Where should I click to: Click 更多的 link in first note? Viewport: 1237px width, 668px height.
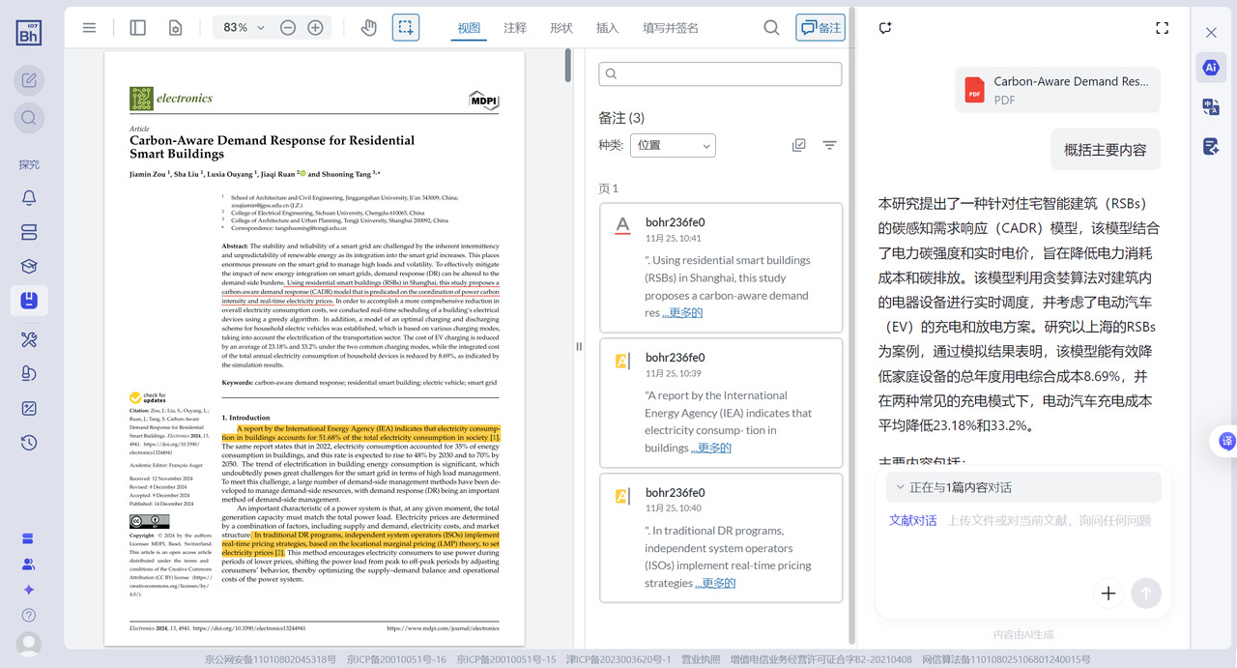tap(682, 312)
